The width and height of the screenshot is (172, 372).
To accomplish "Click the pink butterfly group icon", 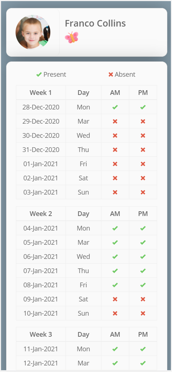I will click(x=71, y=37).
